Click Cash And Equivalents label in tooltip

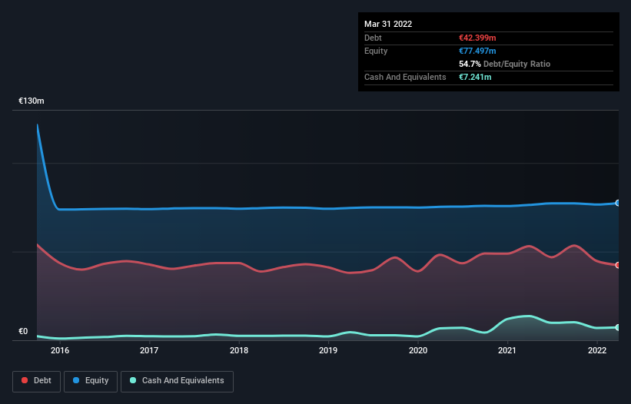tap(405, 77)
